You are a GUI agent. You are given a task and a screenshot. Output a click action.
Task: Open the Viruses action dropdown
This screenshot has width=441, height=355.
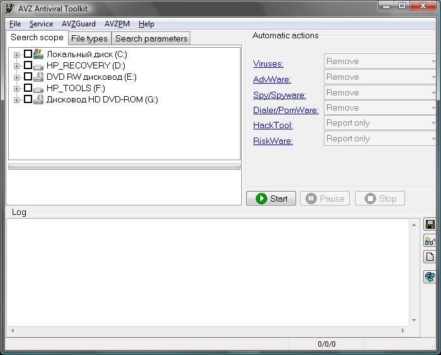point(380,62)
